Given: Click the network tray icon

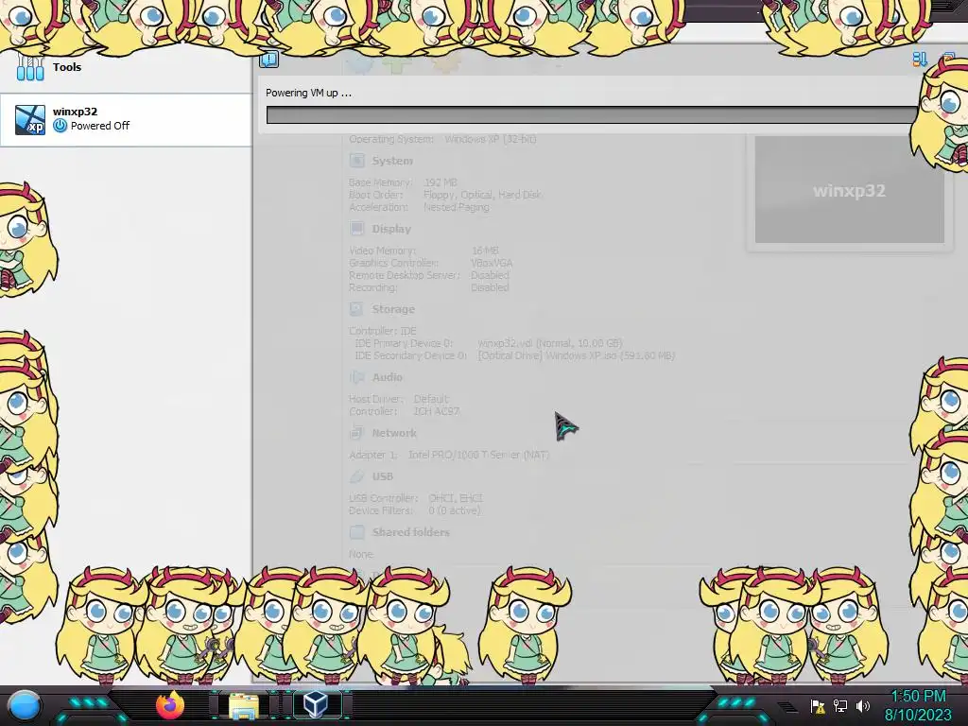Looking at the screenshot, I should point(840,706).
